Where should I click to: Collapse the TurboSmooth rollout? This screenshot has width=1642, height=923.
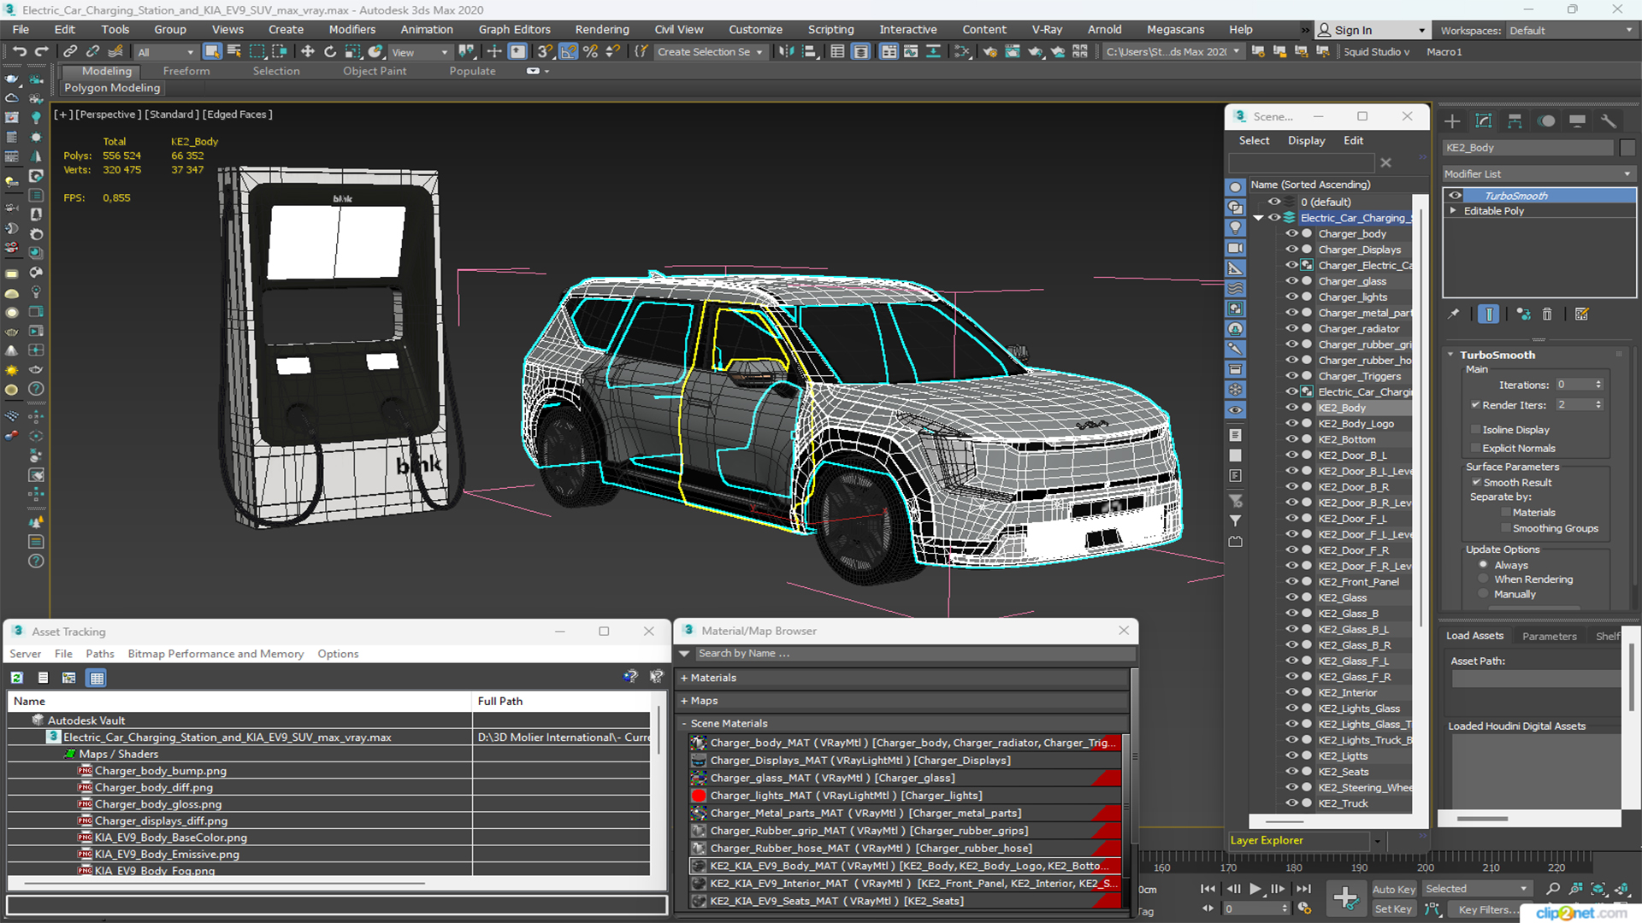[1451, 355]
